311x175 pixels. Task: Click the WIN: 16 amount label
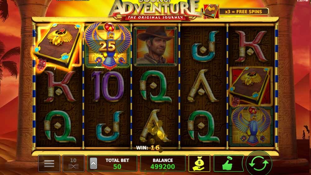click(x=148, y=148)
